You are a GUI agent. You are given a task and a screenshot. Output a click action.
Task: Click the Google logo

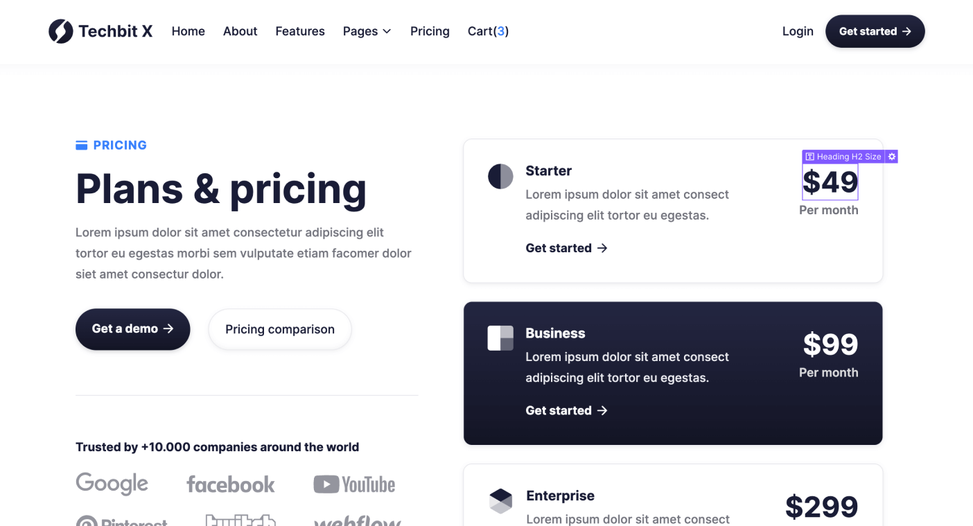point(112,483)
